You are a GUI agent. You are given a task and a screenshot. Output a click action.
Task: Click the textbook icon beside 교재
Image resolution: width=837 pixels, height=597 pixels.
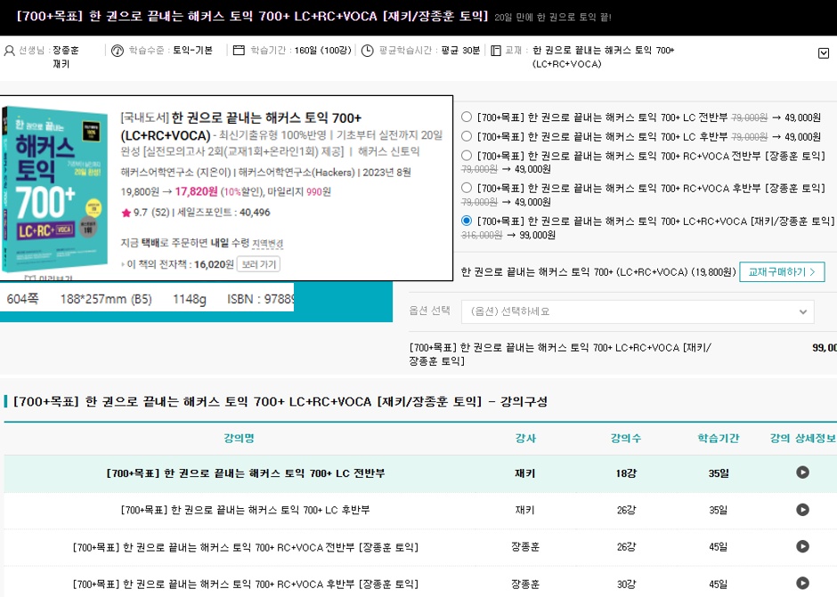[x=496, y=51]
